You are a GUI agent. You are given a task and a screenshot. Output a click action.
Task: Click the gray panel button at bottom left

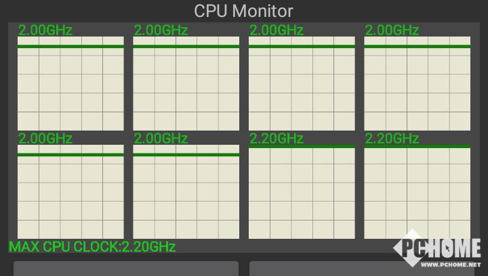[x=126, y=269]
